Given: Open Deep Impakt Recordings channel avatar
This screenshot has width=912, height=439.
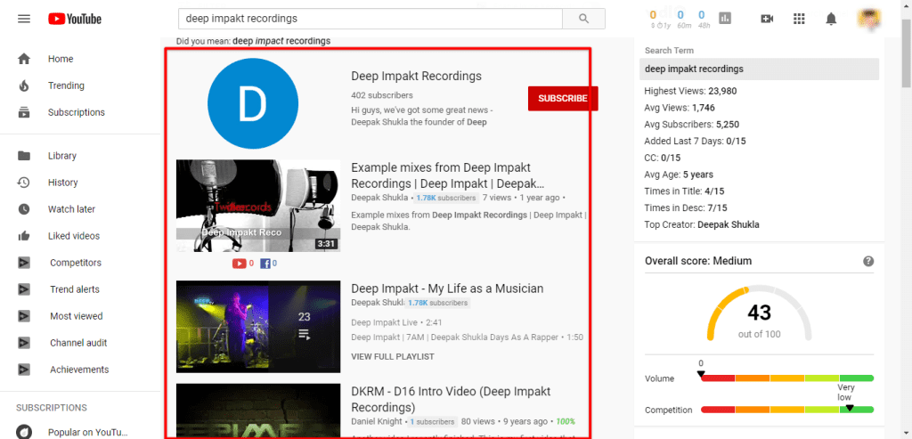Looking at the screenshot, I should point(253,105).
